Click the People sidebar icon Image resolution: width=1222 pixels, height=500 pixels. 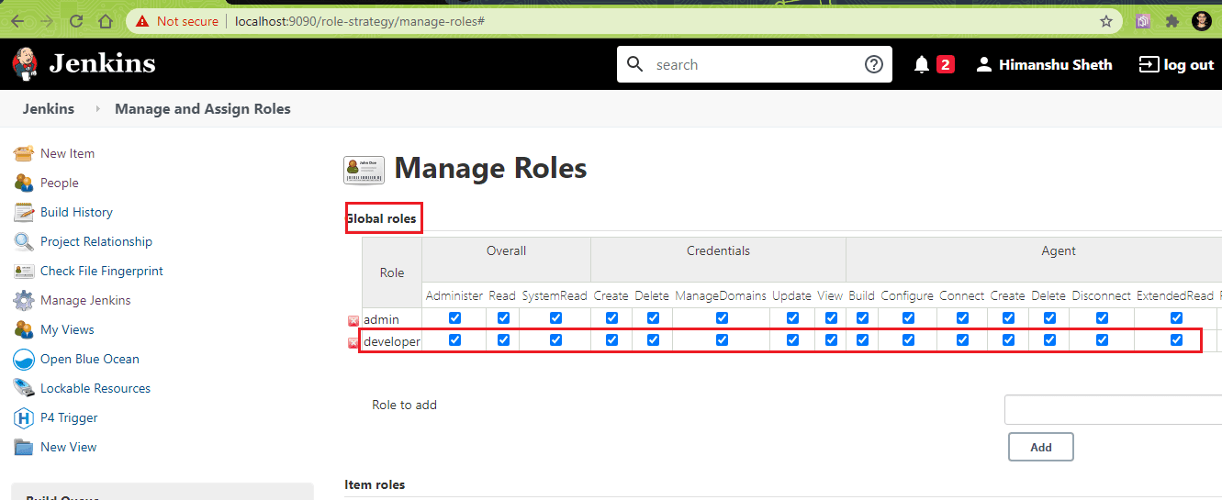(x=24, y=183)
